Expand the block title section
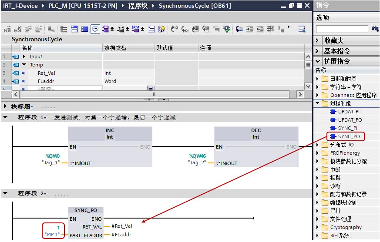Image resolution: width=380 pixels, height=242 pixels. [5, 106]
